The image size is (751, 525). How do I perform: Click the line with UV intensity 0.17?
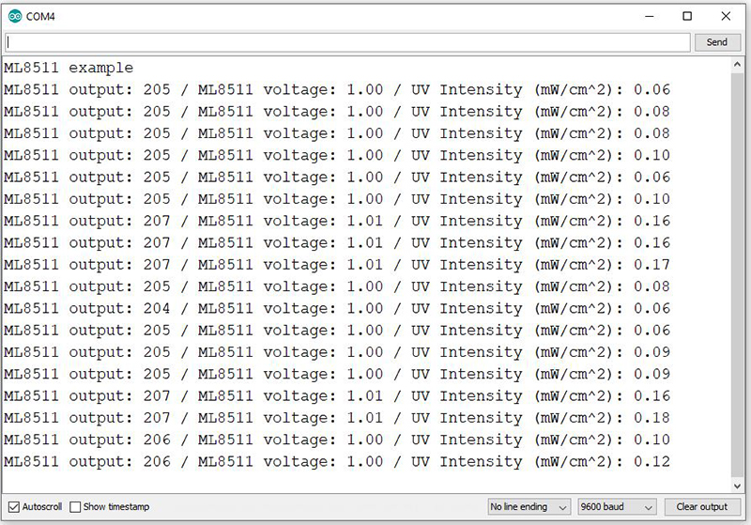pos(337,265)
